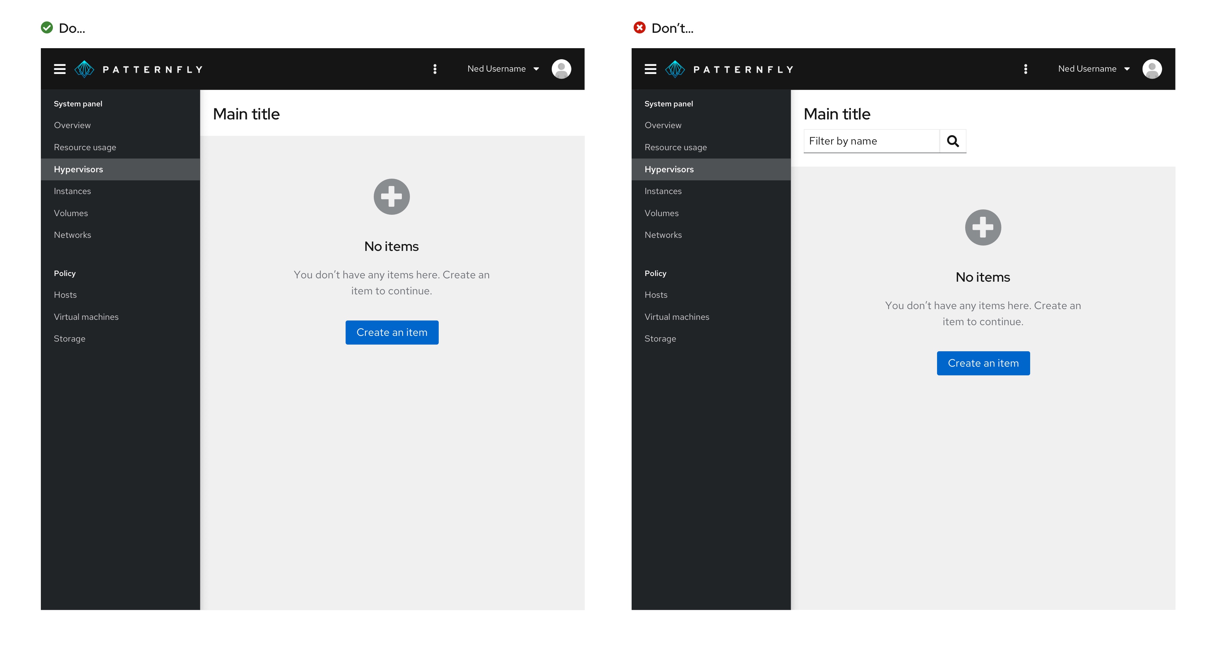This screenshot has width=1213, height=649.
Task: Click user avatar in Don't example
Action: coord(1152,69)
